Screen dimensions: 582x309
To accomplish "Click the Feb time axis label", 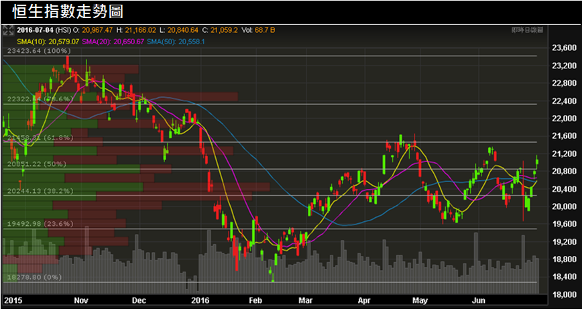I will [254, 300].
